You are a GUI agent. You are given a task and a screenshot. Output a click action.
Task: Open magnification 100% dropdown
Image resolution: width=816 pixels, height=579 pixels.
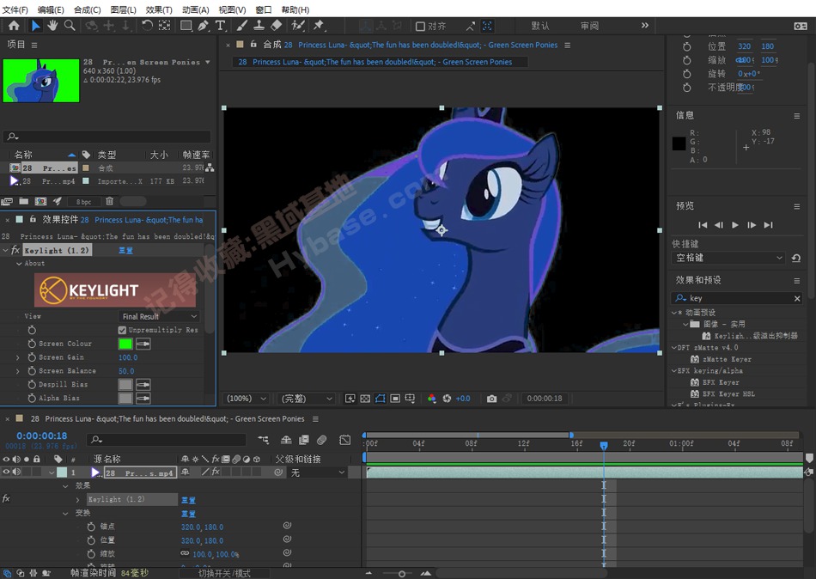(247, 399)
